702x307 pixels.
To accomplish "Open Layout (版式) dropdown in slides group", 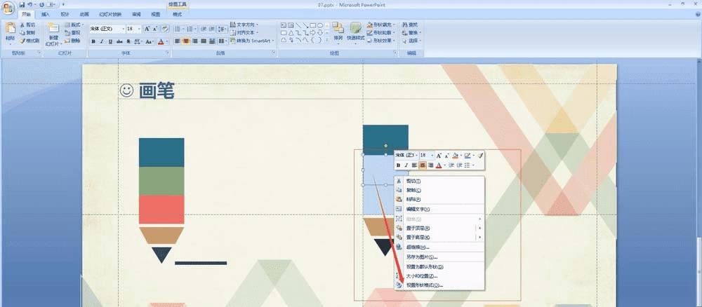I will [74, 25].
